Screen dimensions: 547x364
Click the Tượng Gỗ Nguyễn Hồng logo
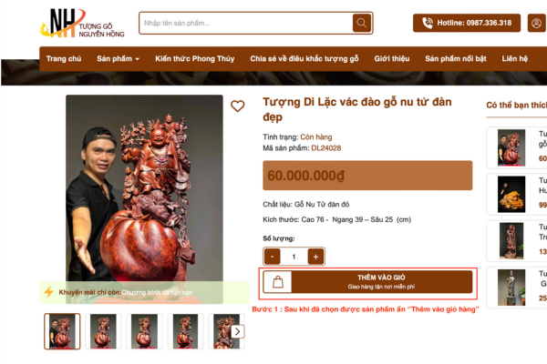click(82, 23)
